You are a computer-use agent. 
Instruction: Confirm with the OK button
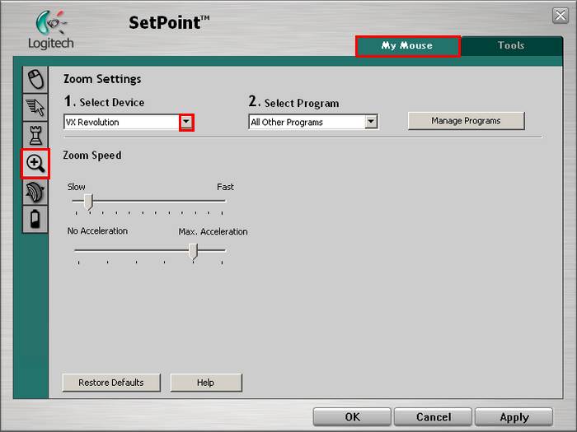(x=352, y=417)
